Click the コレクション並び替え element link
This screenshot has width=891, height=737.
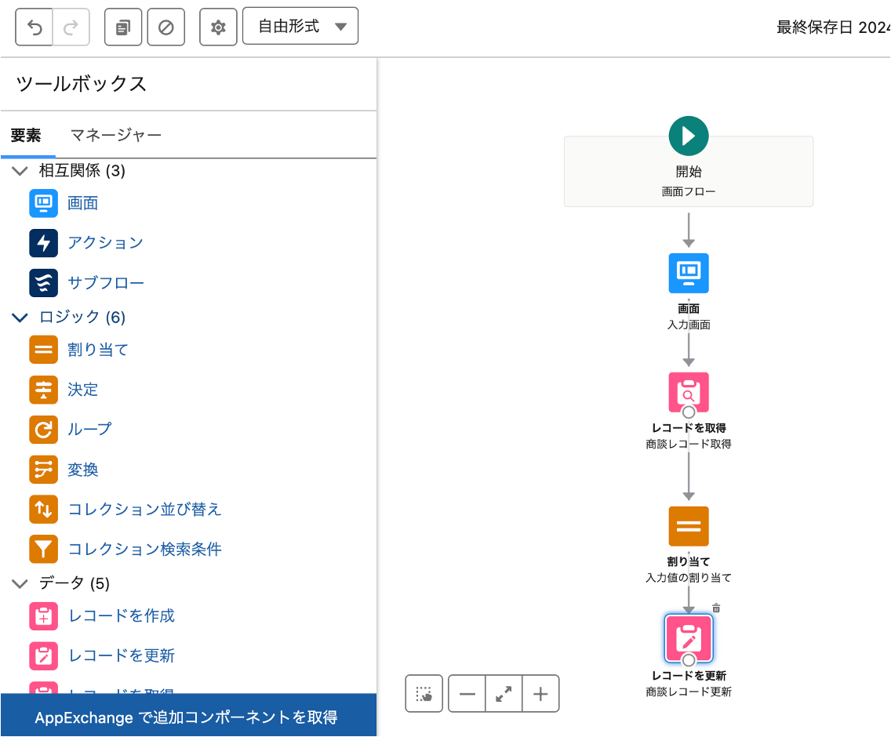144,510
